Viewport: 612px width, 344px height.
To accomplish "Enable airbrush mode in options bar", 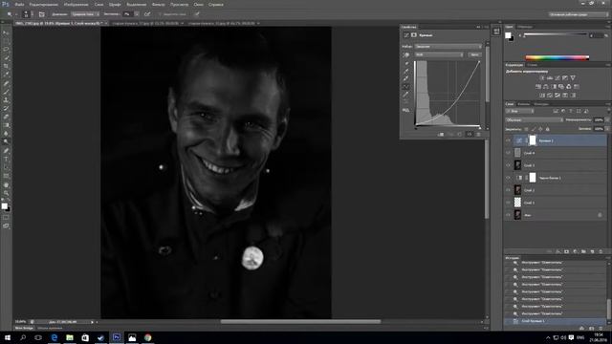I will (147, 14).
